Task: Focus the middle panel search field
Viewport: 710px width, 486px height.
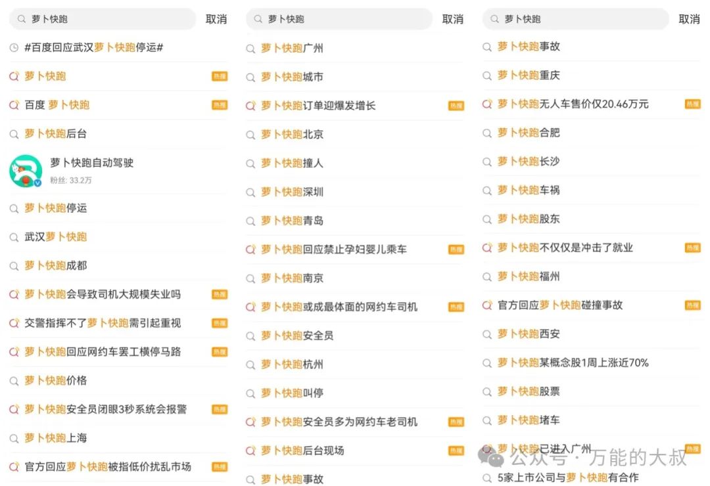Action: pos(339,19)
